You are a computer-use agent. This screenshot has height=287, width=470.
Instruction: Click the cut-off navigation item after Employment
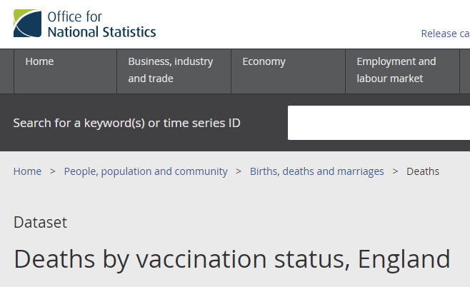[x=465, y=70]
